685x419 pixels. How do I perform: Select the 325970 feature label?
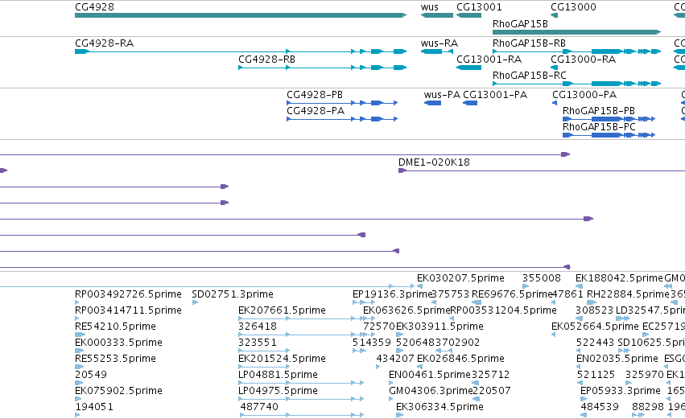[x=645, y=375]
